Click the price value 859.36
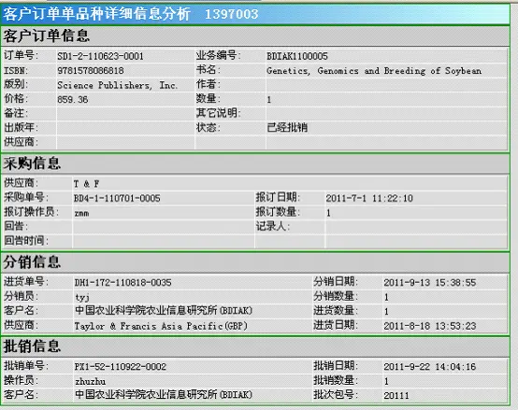Screen dimensions: 518x410 click(x=73, y=100)
